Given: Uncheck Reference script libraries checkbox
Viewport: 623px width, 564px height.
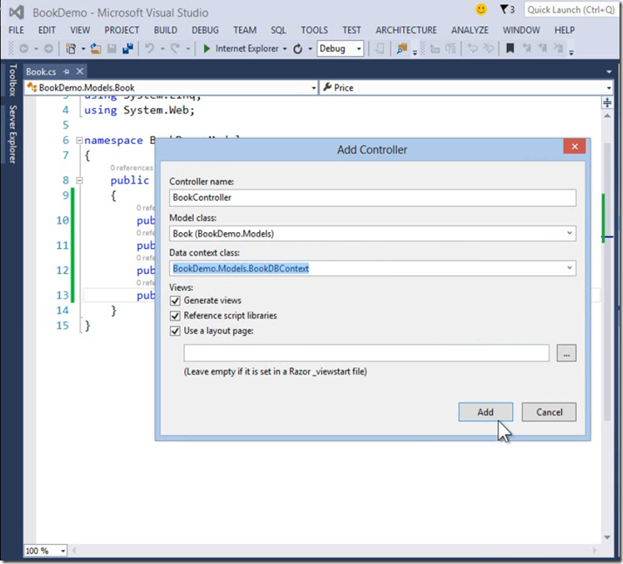Looking at the screenshot, I should pos(175,315).
